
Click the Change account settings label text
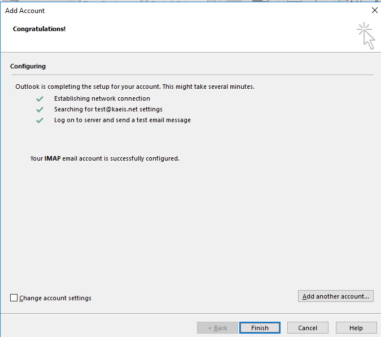55,298
